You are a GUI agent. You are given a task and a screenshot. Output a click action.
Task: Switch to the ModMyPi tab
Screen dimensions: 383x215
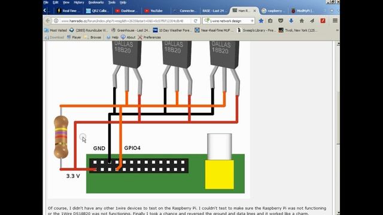(x=303, y=11)
